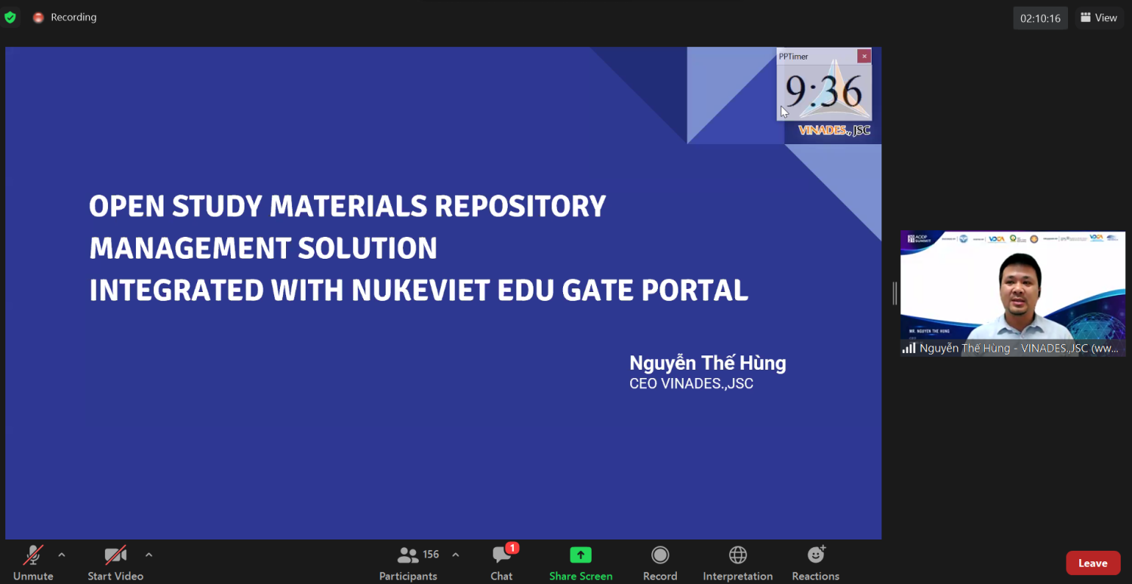Viewport: 1132px width, 584px height.
Task: Click the 'MANAGEMENT SOLUTION' slide text line
Action: [x=263, y=248]
